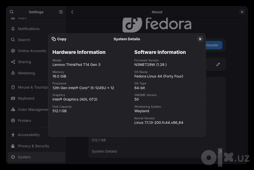Viewport: 254px width, 170px height.
Task: Click the GNOME version value '50'
Action: pos(136,99)
